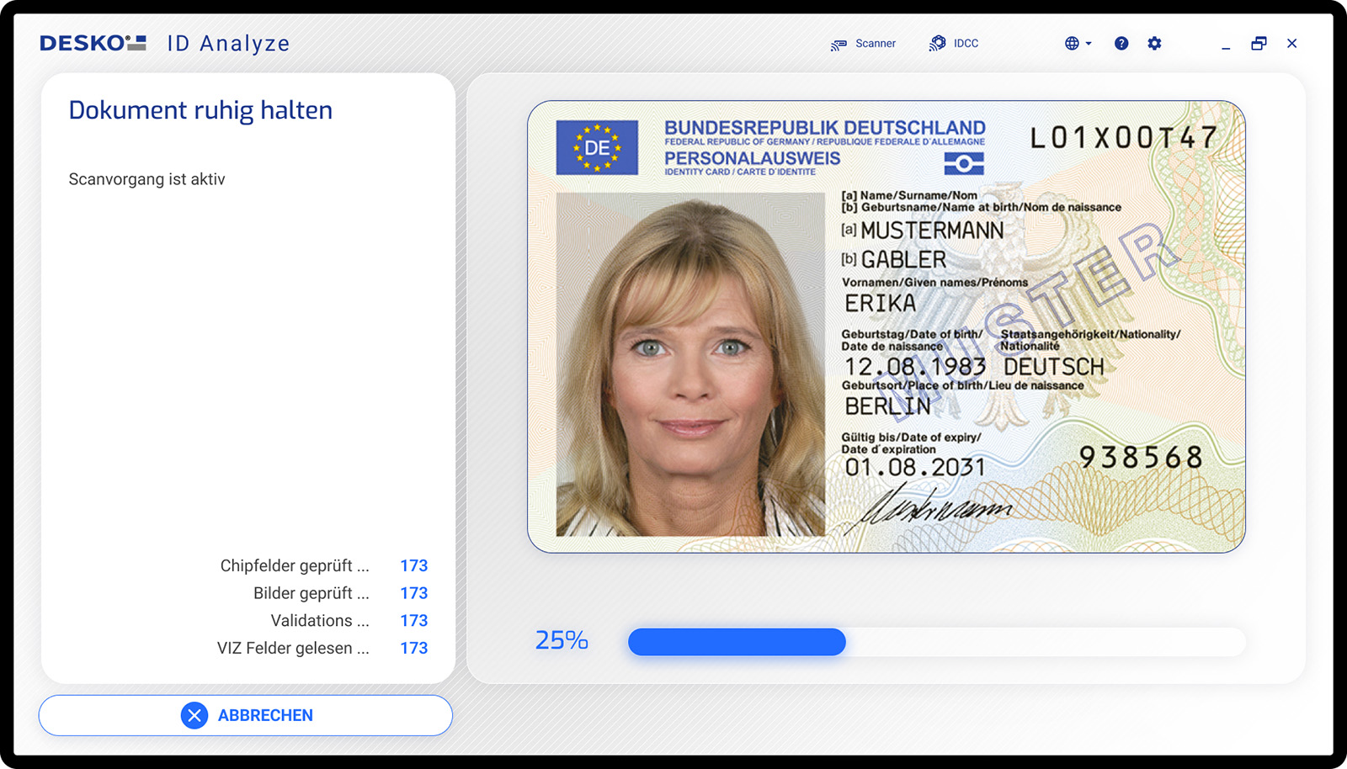
Task: Click the 'Validations ...' row
Action: 349,621
